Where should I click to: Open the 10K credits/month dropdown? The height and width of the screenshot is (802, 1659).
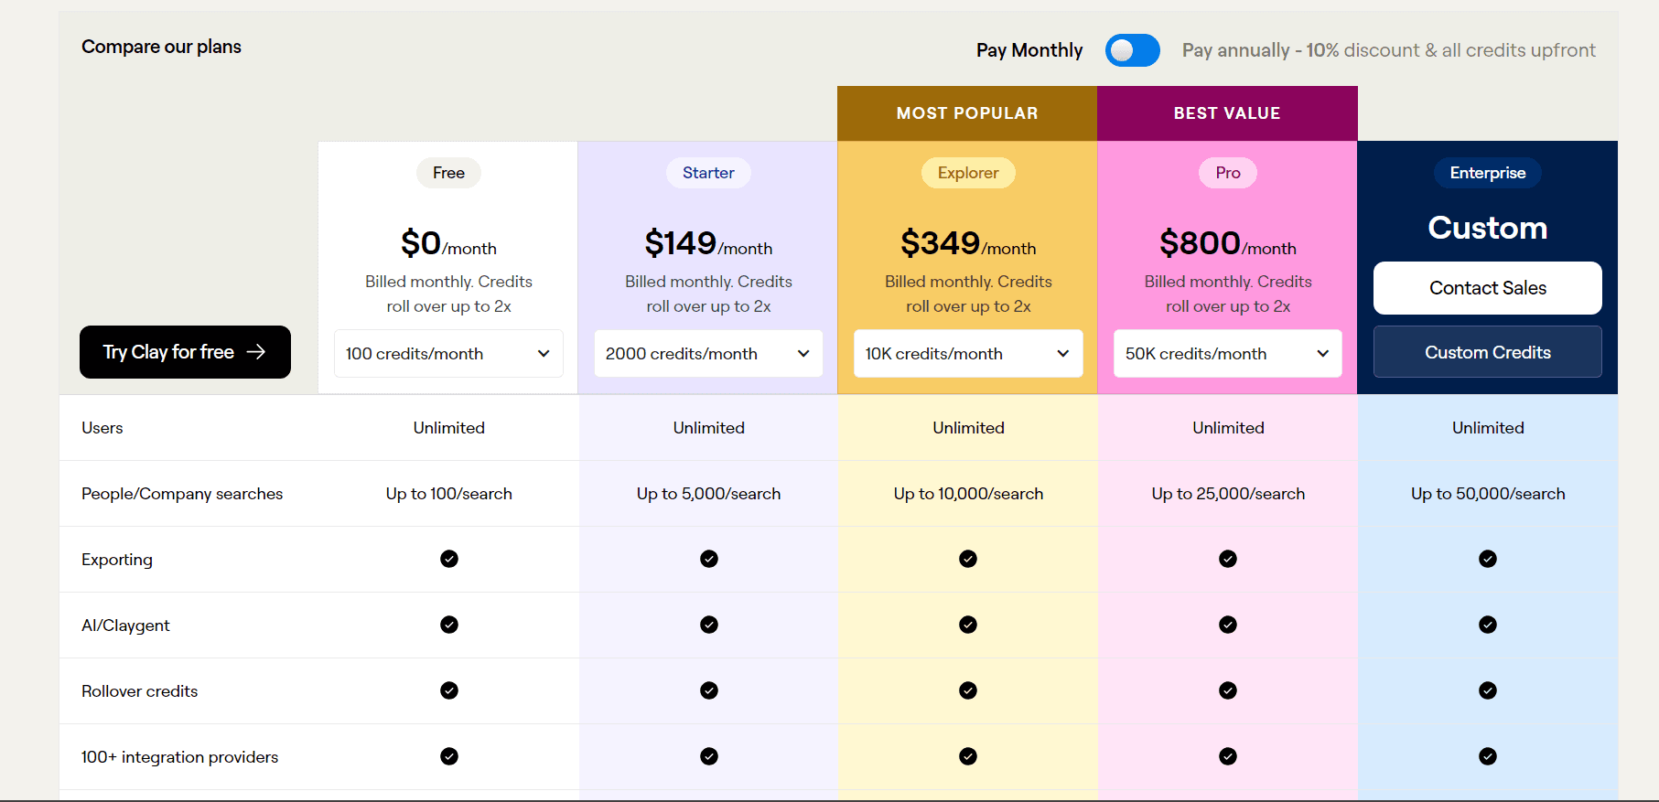(968, 354)
